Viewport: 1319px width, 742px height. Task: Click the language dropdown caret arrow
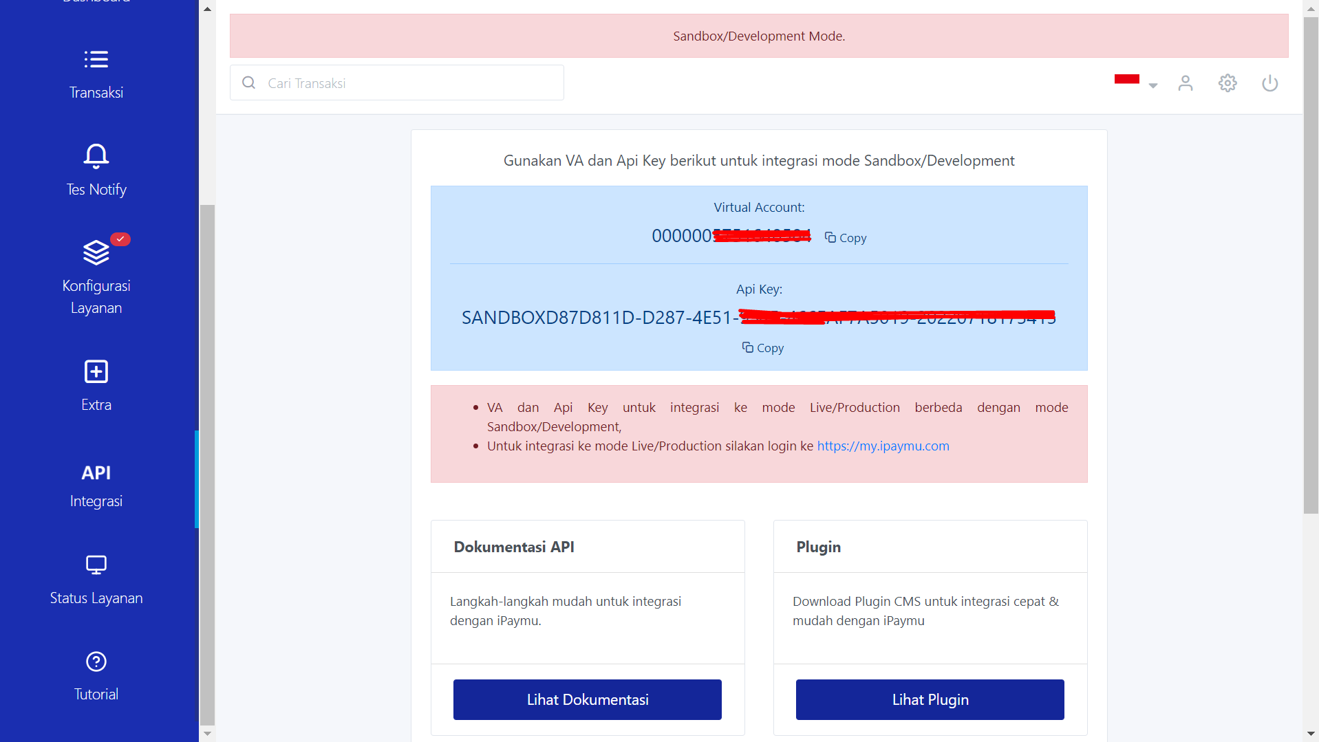pyautogui.click(x=1153, y=86)
